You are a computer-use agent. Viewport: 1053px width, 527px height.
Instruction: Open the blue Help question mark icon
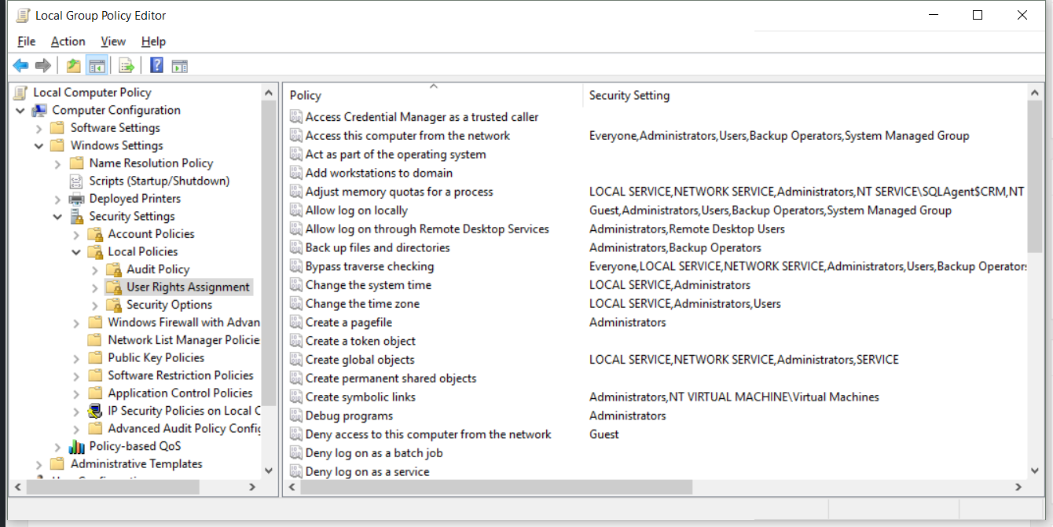[x=157, y=65]
